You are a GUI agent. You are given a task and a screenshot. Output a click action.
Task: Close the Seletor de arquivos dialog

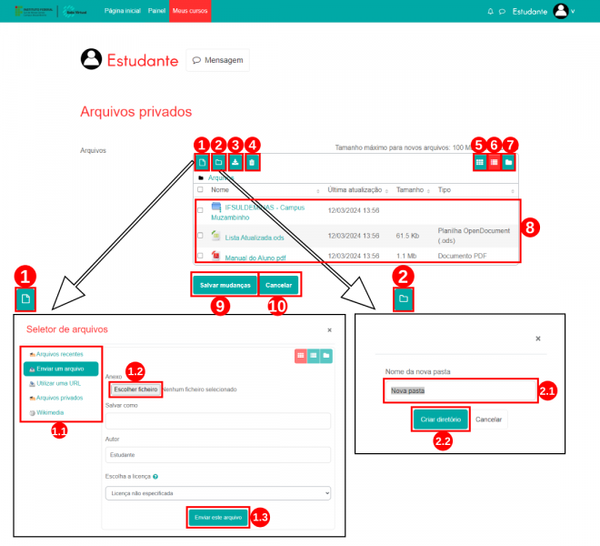pyautogui.click(x=329, y=330)
